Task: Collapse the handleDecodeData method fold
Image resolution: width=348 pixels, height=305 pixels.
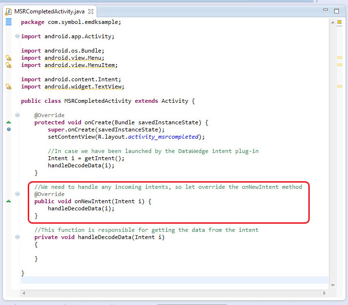Action: click(x=17, y=237)
